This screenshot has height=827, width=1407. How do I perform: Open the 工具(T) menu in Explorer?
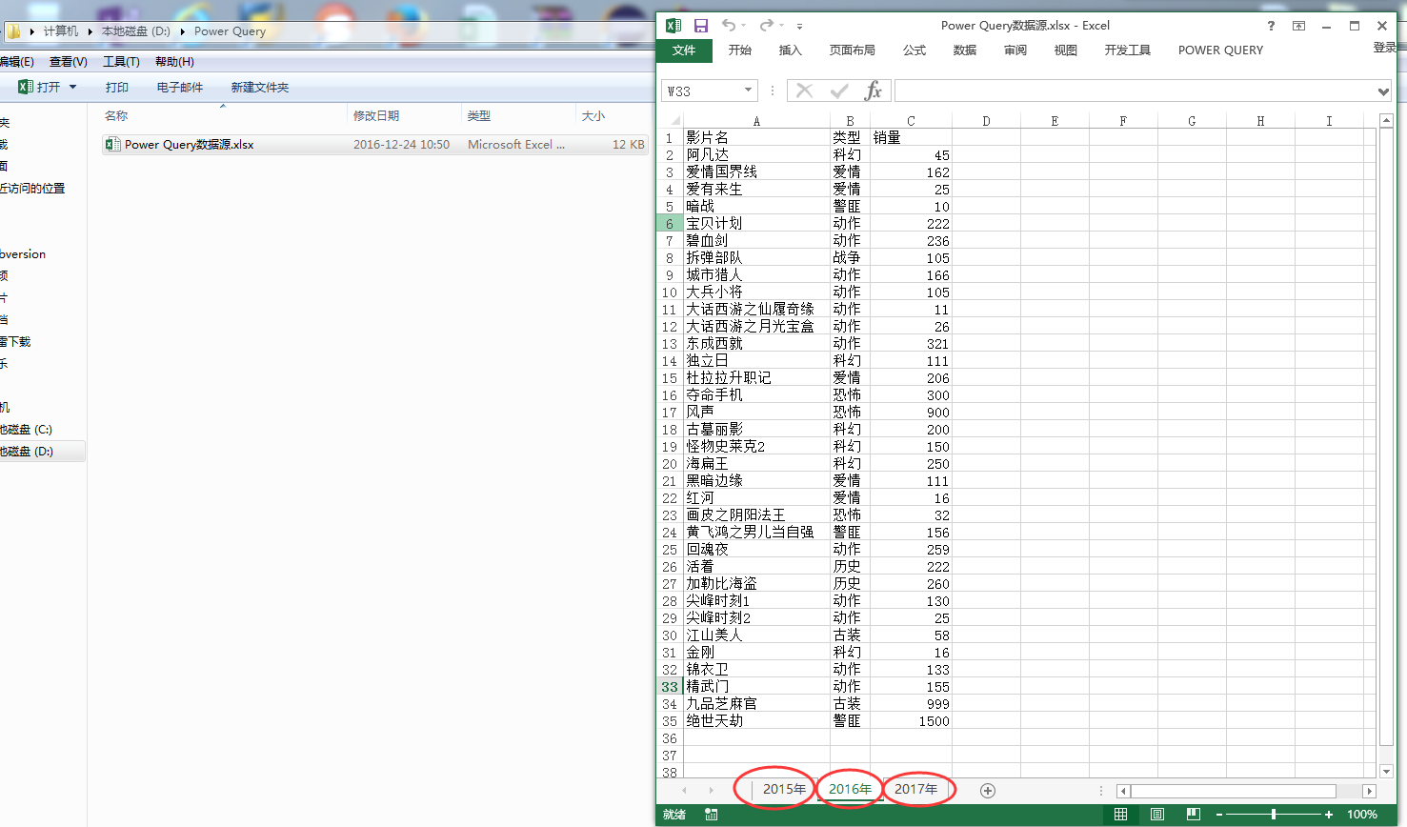tap(121, 62)
